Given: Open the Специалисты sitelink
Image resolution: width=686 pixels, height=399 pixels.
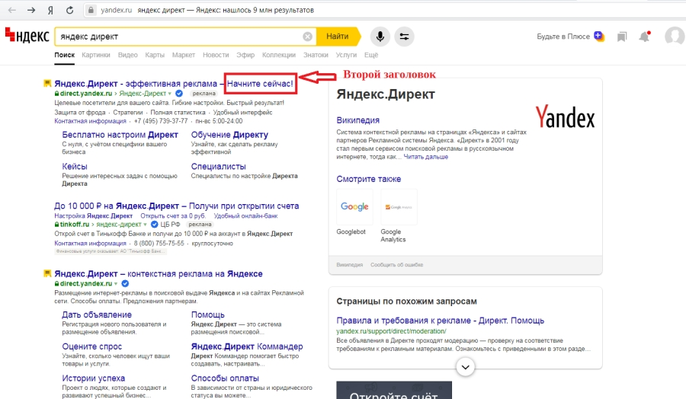Looking at the screenshot, I should (218, 167).
